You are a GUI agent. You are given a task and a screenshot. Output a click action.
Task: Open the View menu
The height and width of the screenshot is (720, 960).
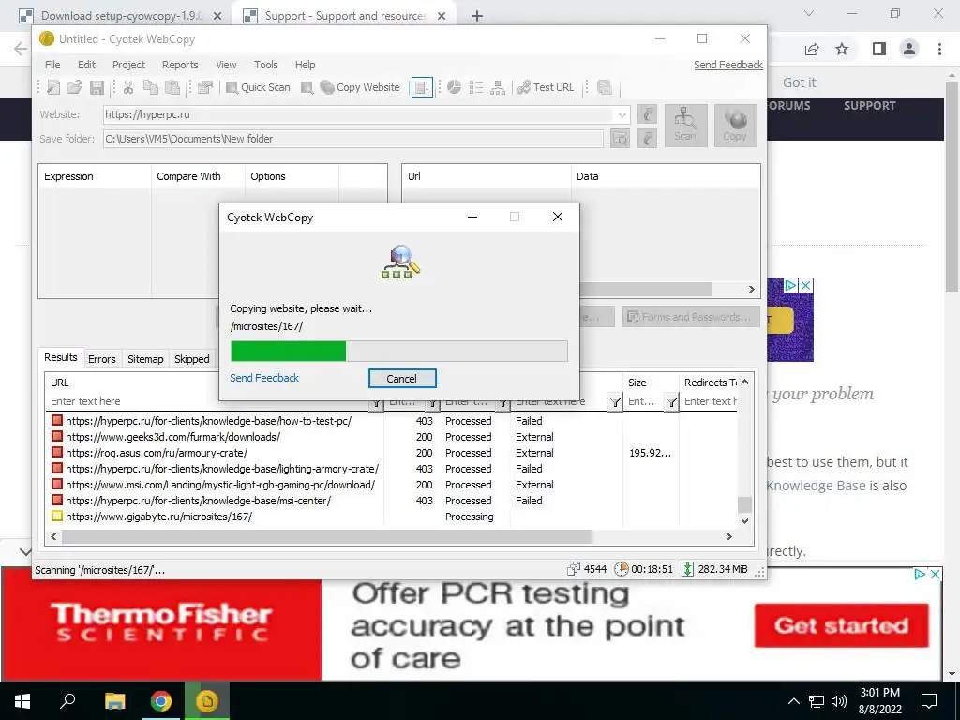[226, 65]
